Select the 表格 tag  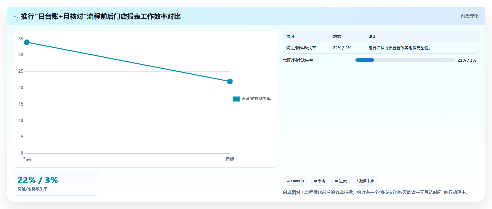[319, 181]
